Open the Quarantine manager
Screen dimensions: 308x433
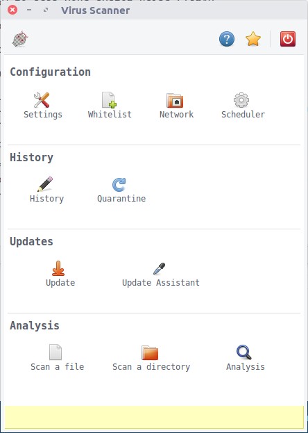click(121, 190)
